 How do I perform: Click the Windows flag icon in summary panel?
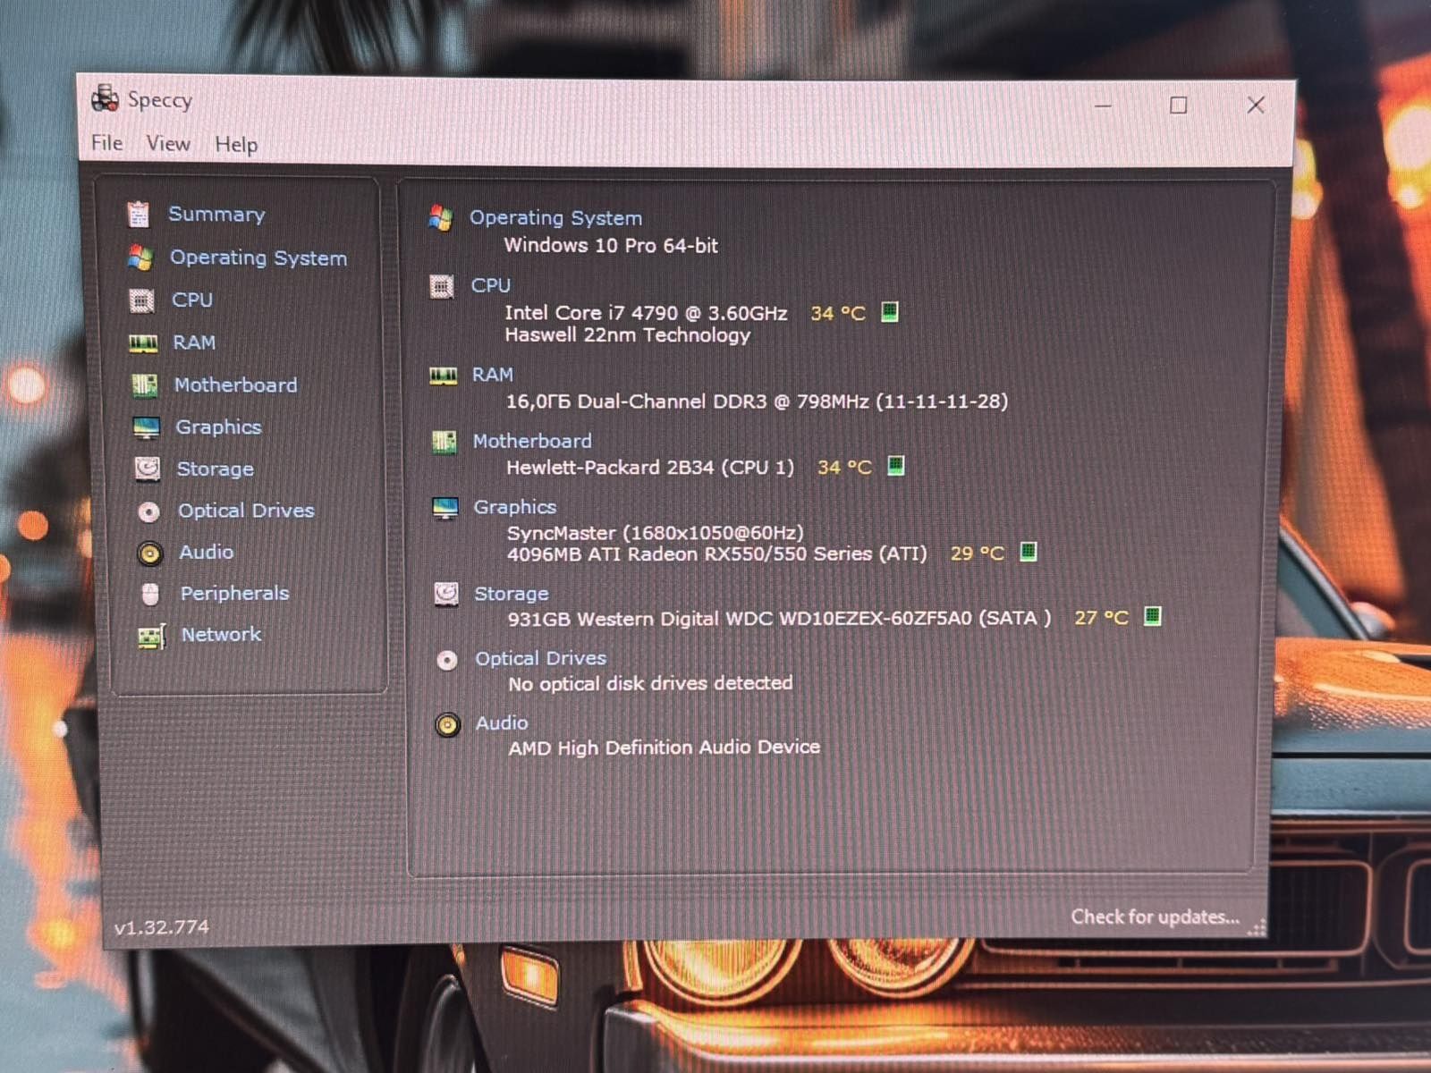(x=440, y=217)
